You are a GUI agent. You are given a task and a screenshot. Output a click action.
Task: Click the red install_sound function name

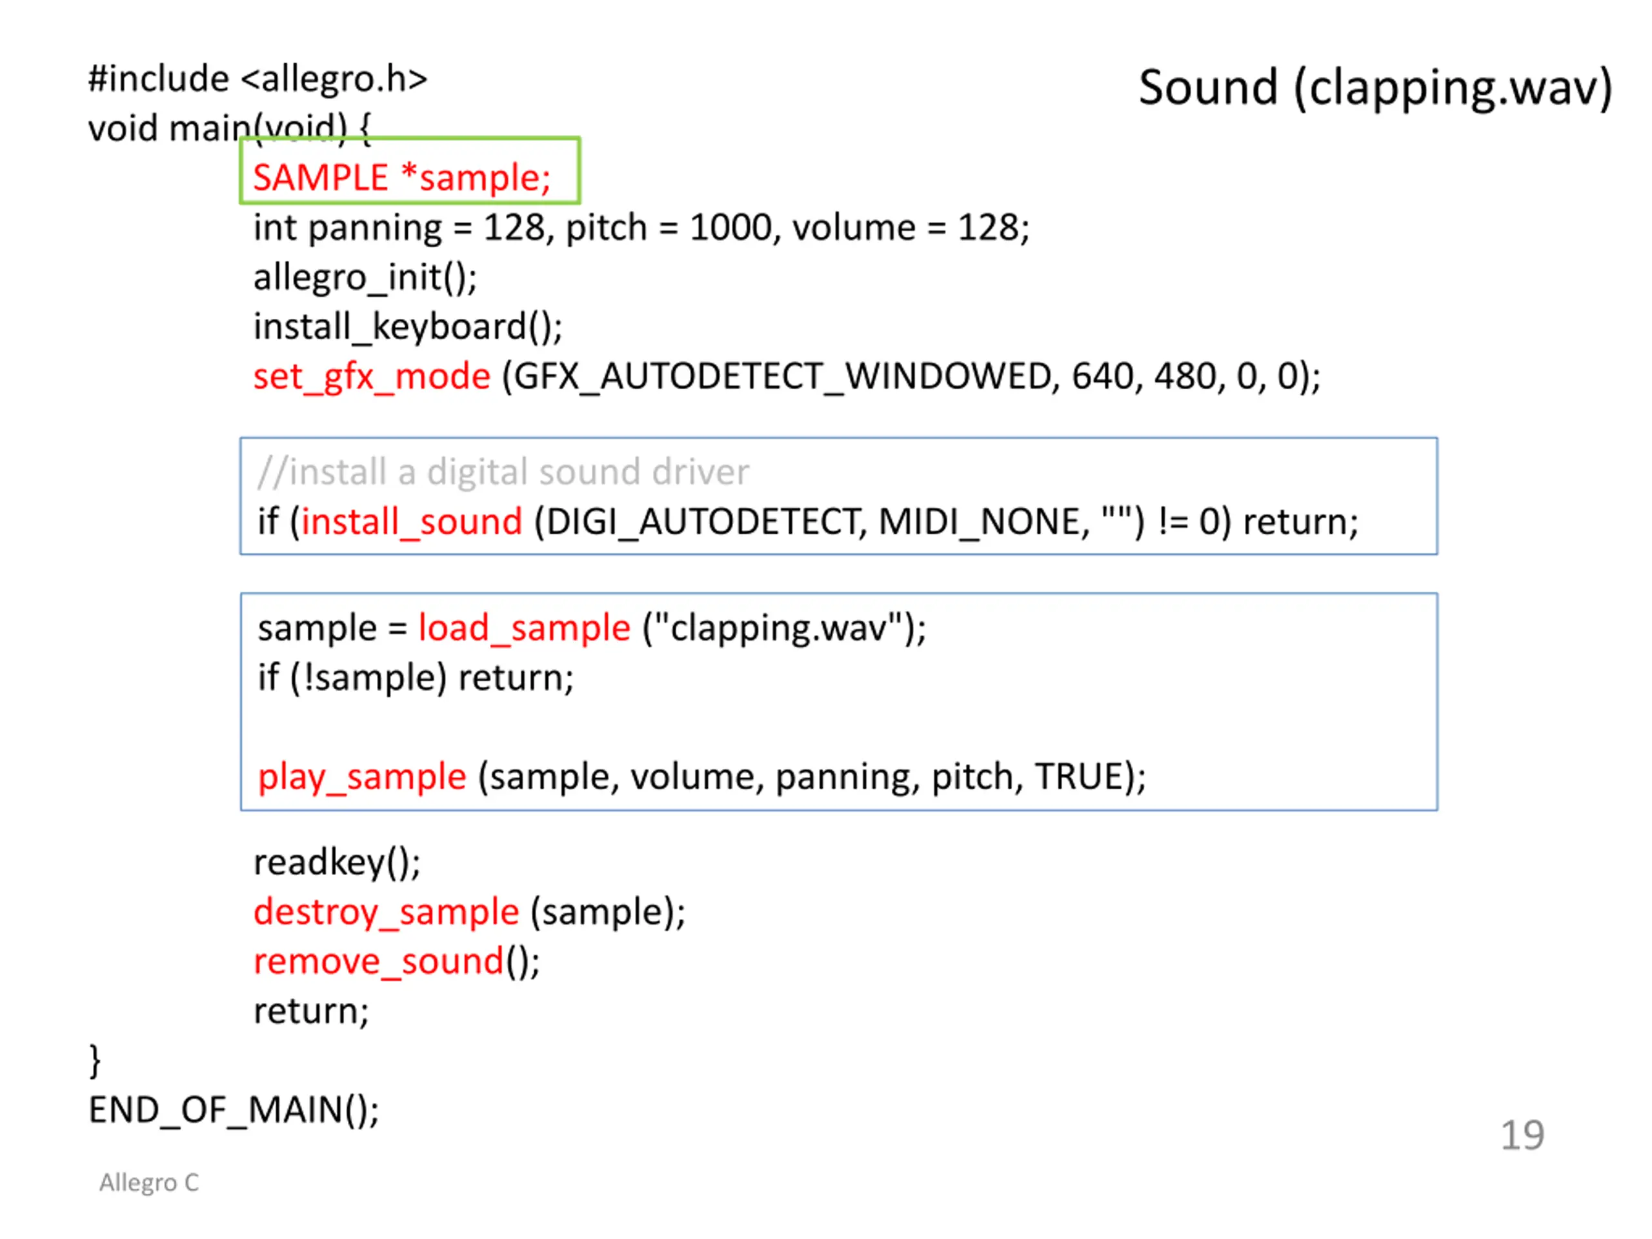coord(411,521)
